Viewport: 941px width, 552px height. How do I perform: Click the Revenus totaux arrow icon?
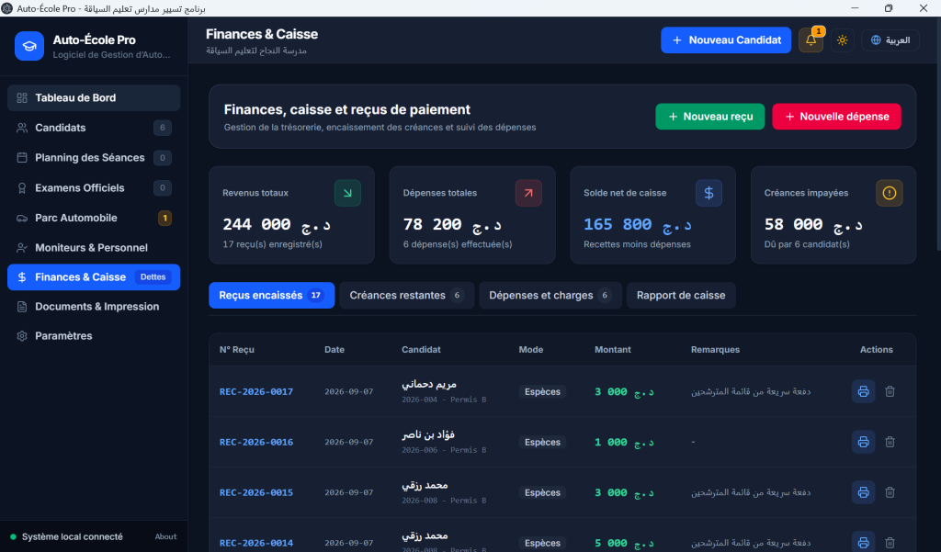click(347, 193)
